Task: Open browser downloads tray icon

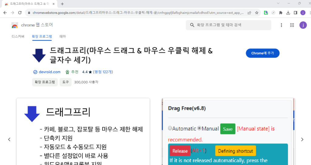Action: pyautogui.click(x=288, y=13)
